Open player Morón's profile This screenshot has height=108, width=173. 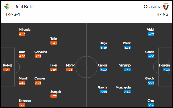click(x=71, y=65)
